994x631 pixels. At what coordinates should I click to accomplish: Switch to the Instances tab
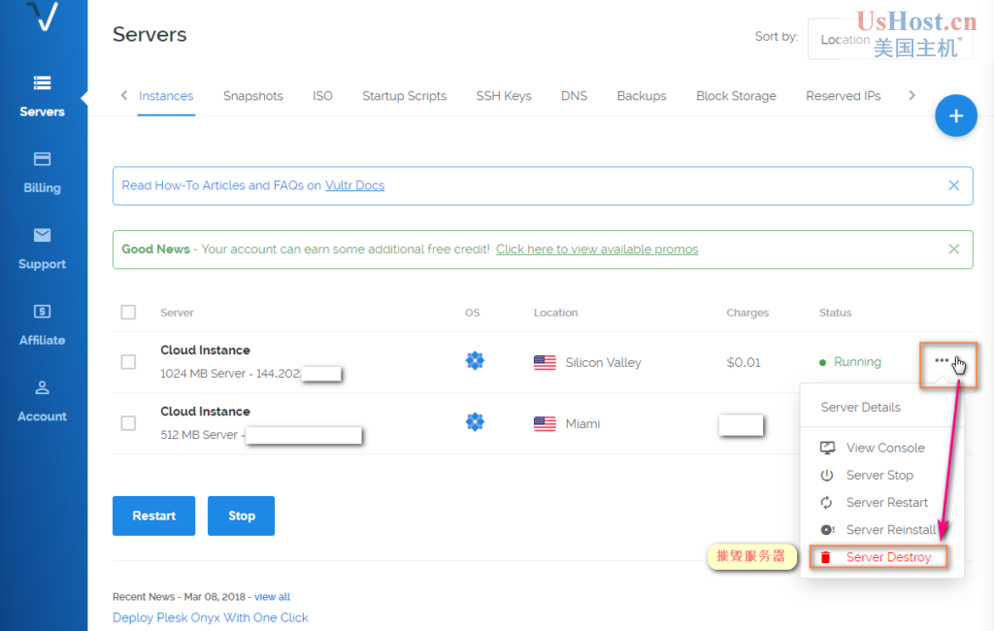tap(166, 96)
